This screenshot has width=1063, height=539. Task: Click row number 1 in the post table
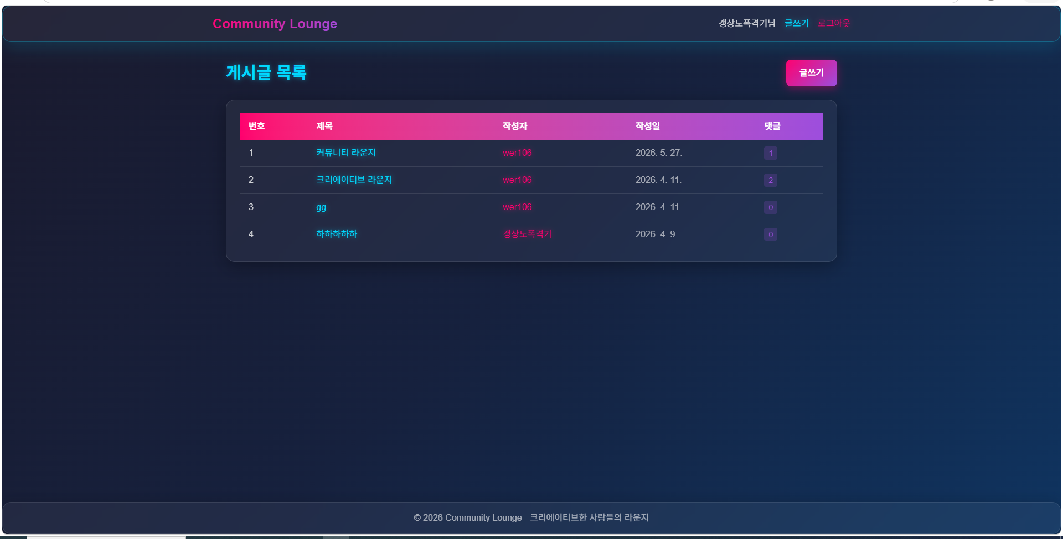coord(251,153)
